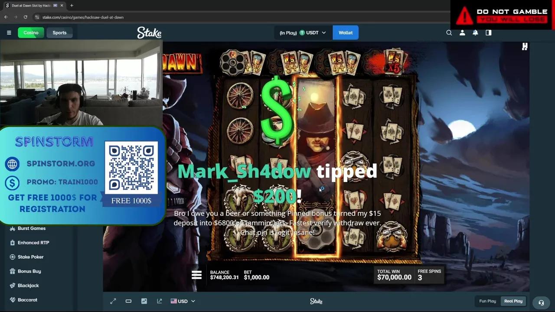Reload the browser page

pos(26,17)
